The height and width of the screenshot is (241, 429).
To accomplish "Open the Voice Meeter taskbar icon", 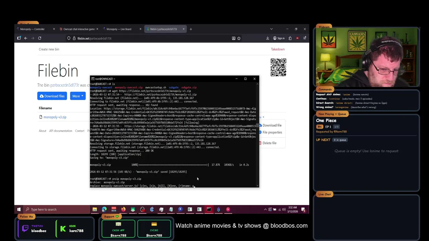I will [x=114, y=210].
